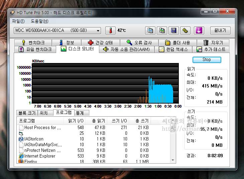Switch to the 건강 상태 tab
The height and width of the screenshot is (179, 244).
click(x=101, y=43)
